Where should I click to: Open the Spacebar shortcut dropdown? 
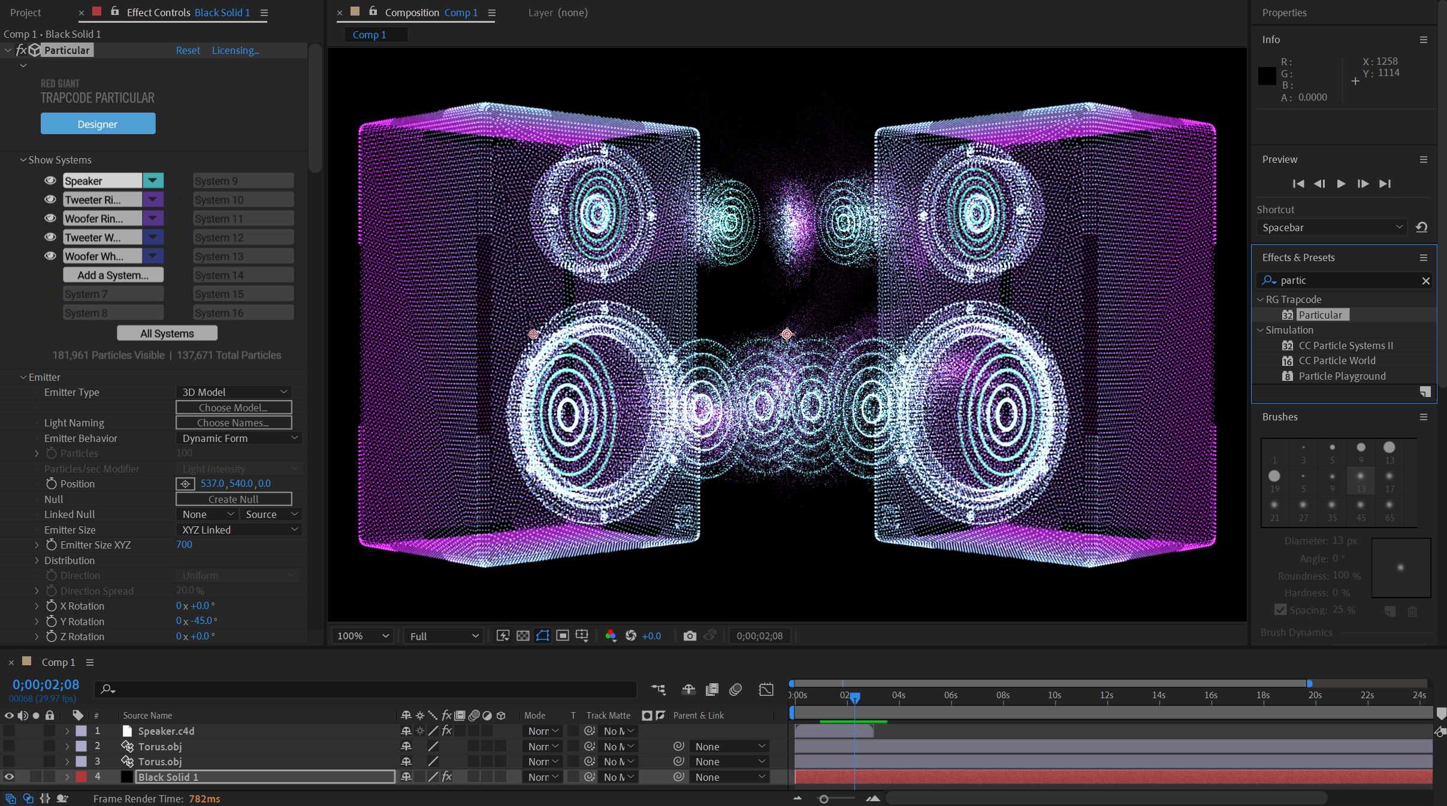[x=1331, y=228]
